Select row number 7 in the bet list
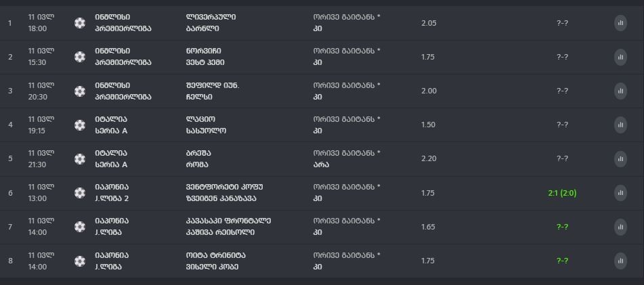This screenshot has height=285, width=644. pos(10,227)
